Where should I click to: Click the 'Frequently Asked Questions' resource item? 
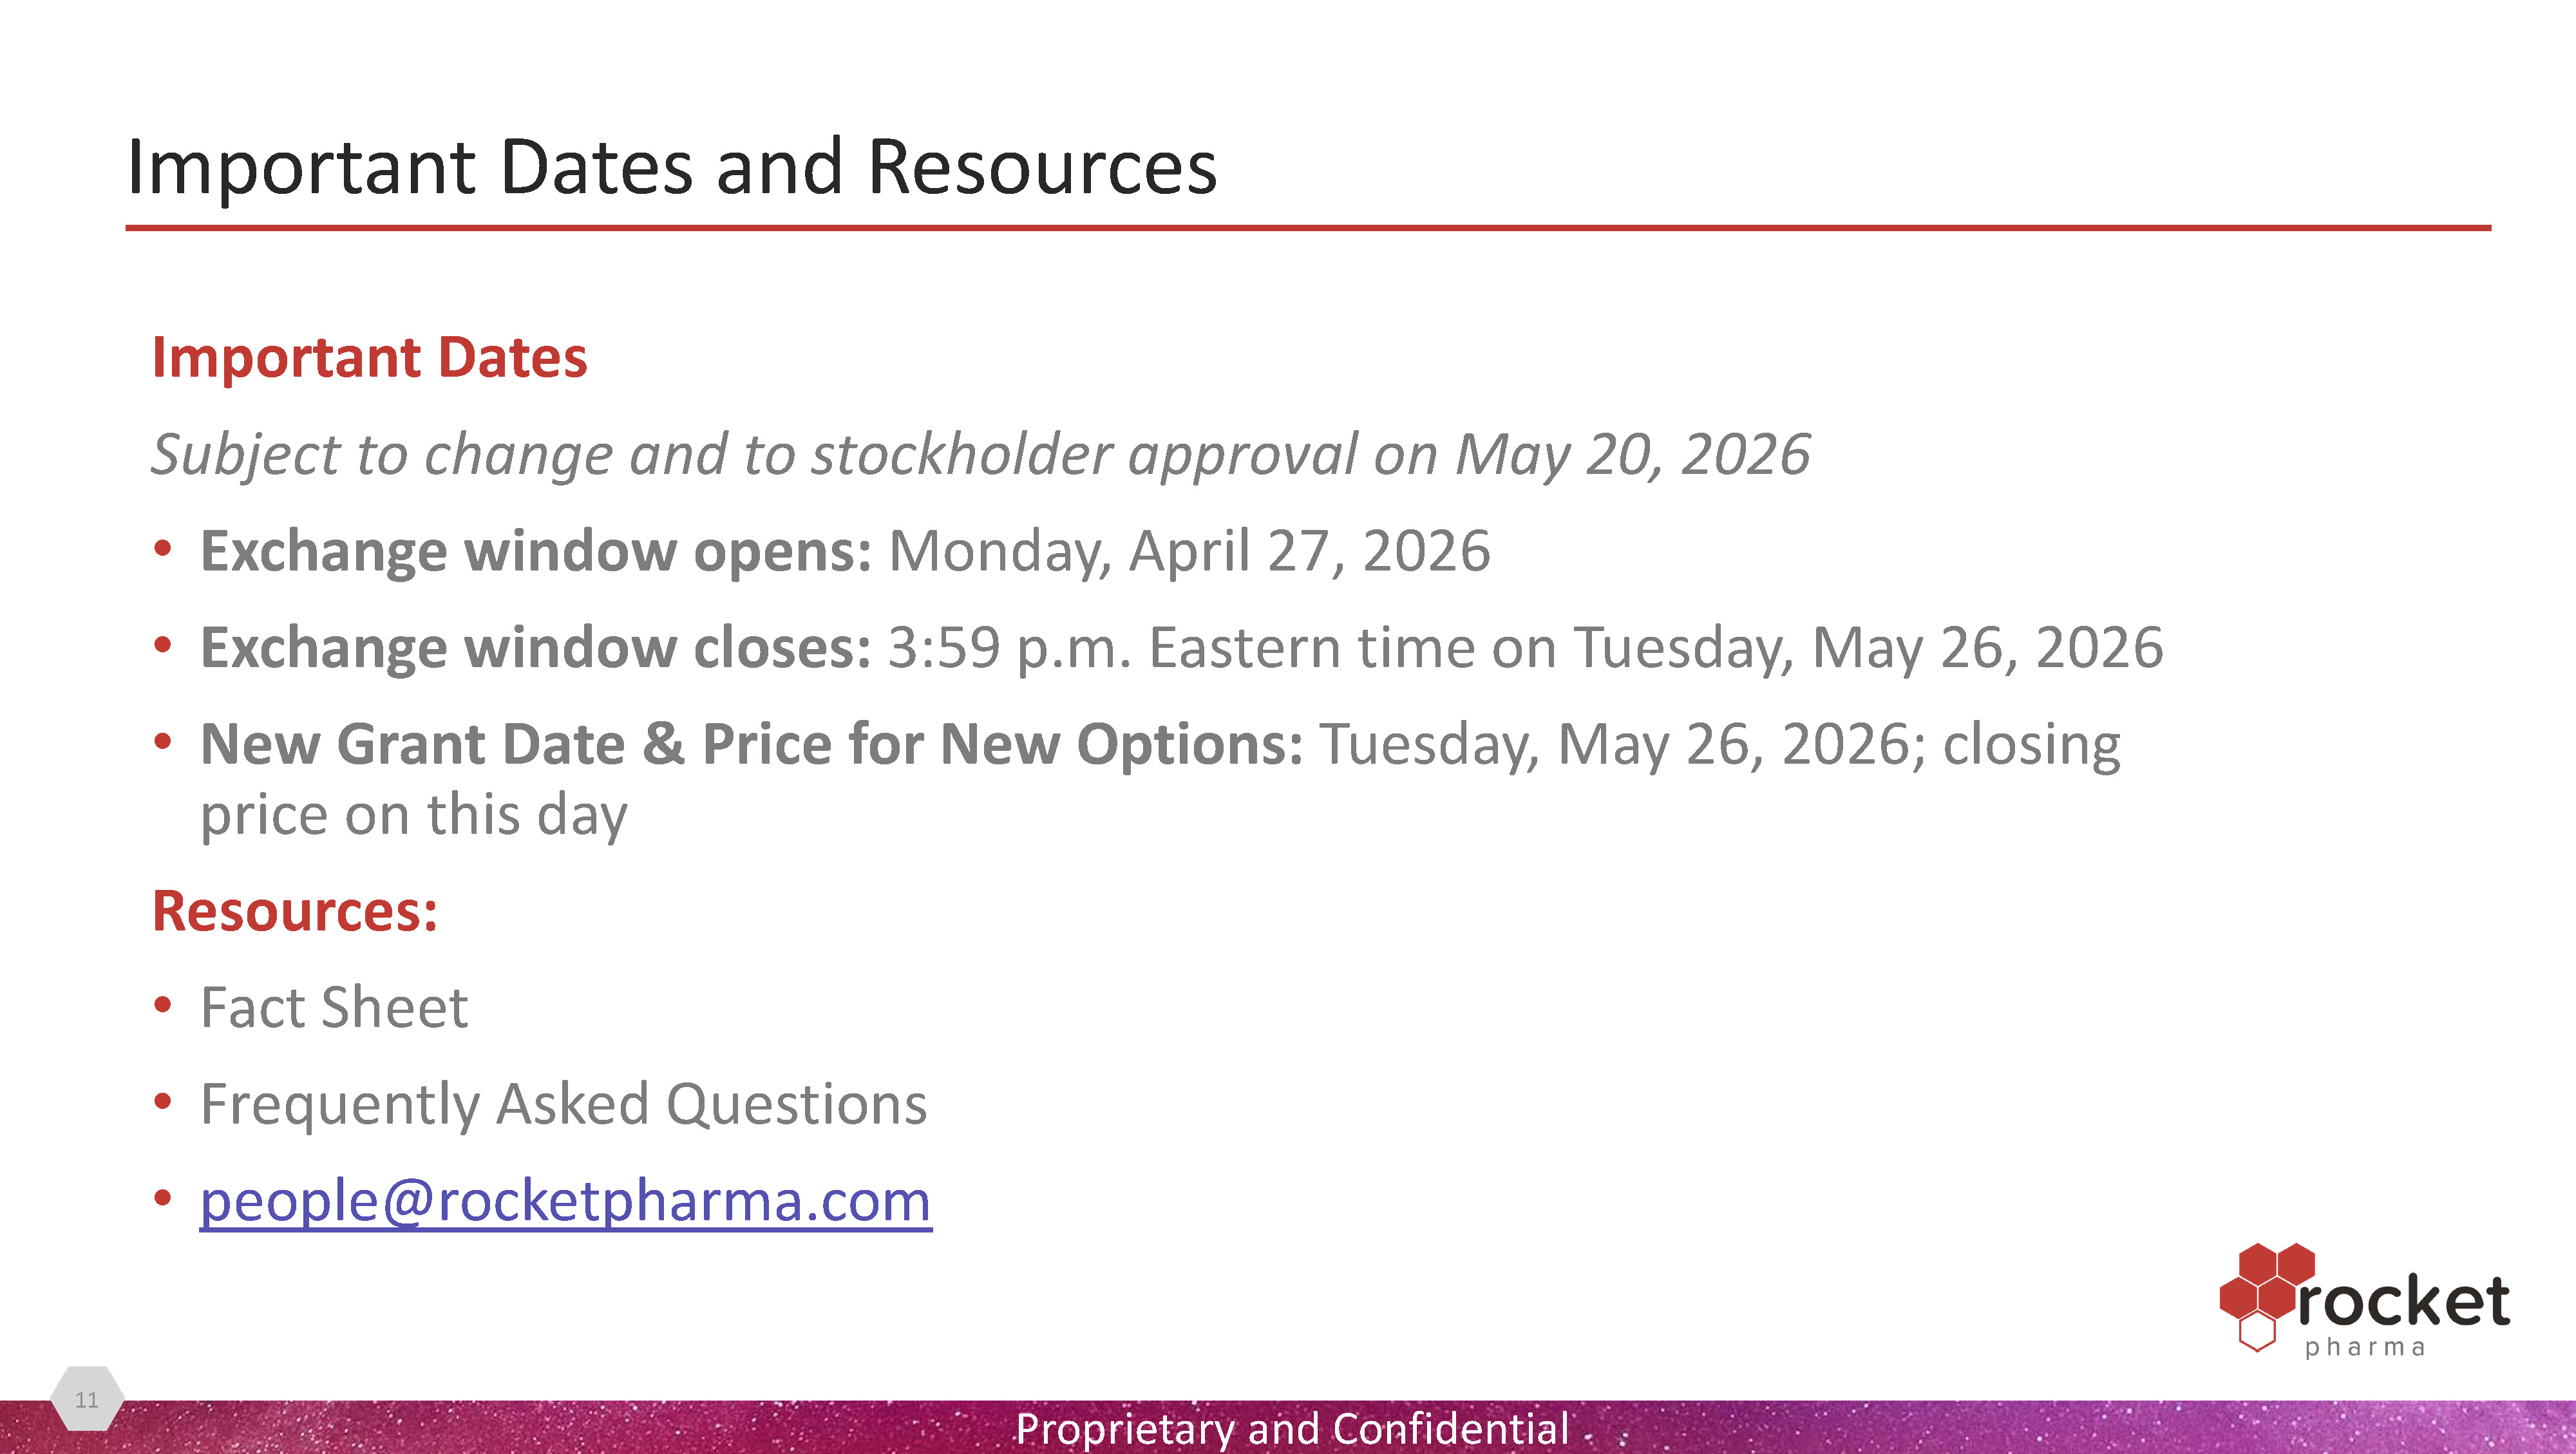tap(564, 1104)
